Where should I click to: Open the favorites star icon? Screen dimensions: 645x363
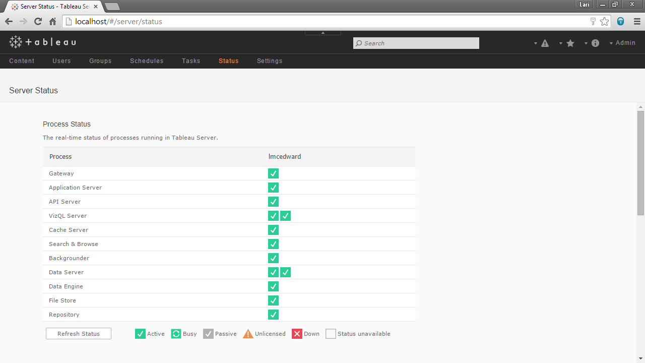pos(570,43)
